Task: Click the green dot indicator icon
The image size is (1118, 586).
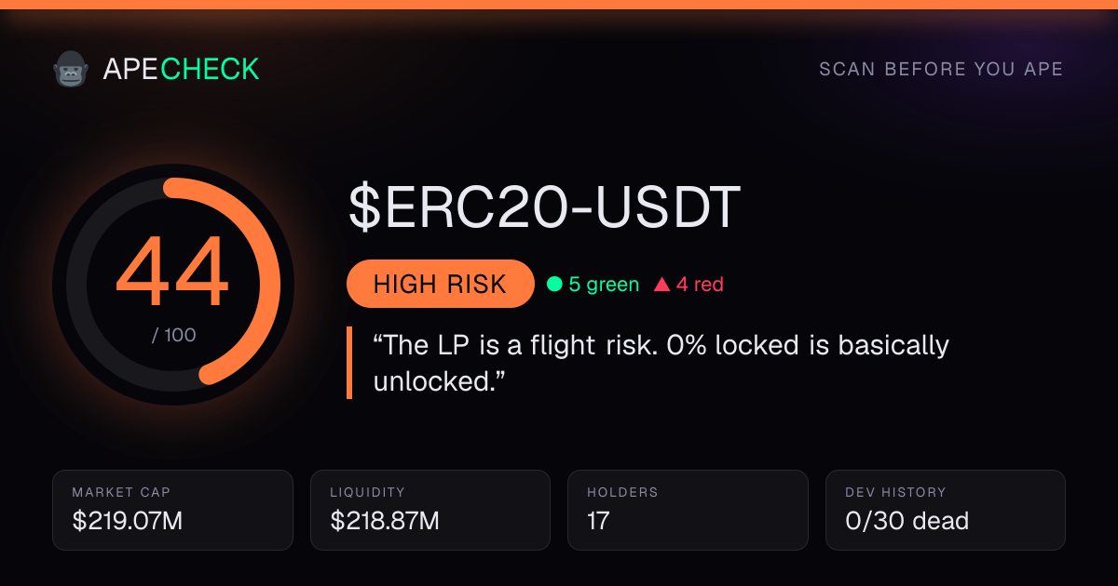Action: point(554,285)
